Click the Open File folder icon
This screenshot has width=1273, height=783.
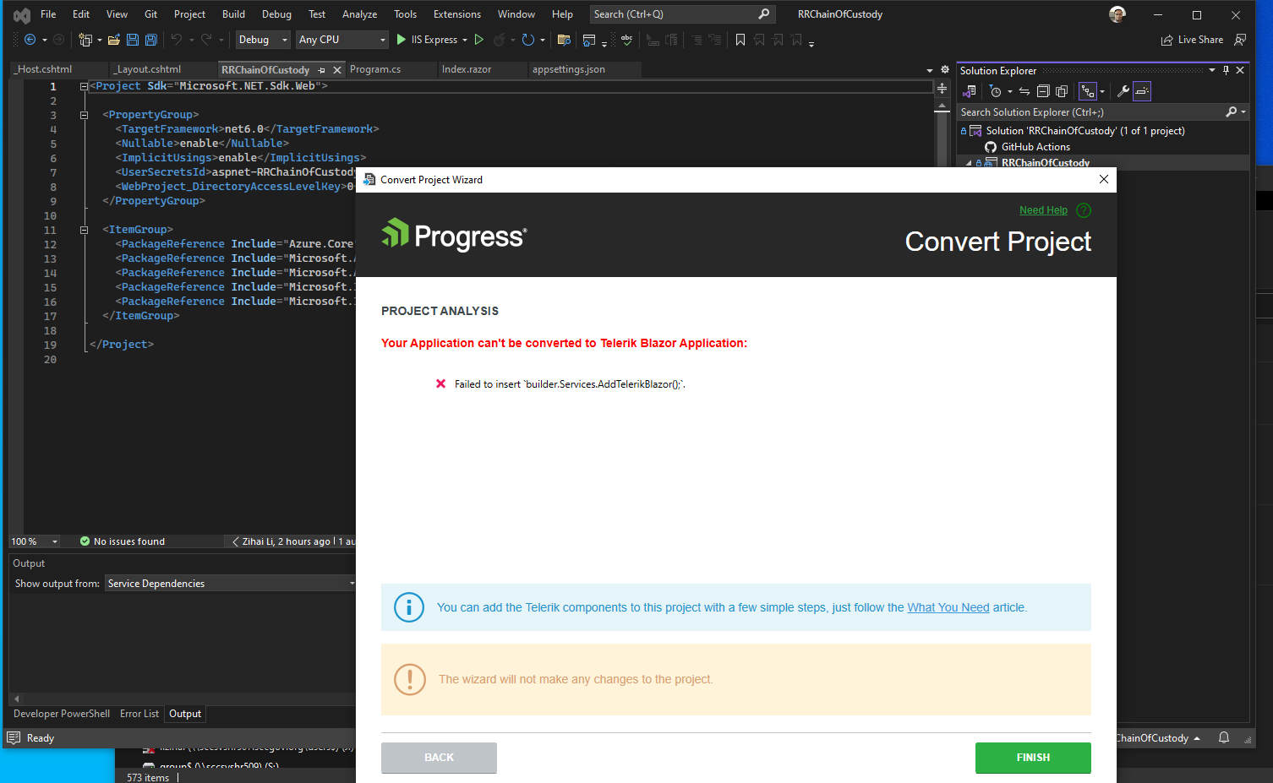point(113,40)
